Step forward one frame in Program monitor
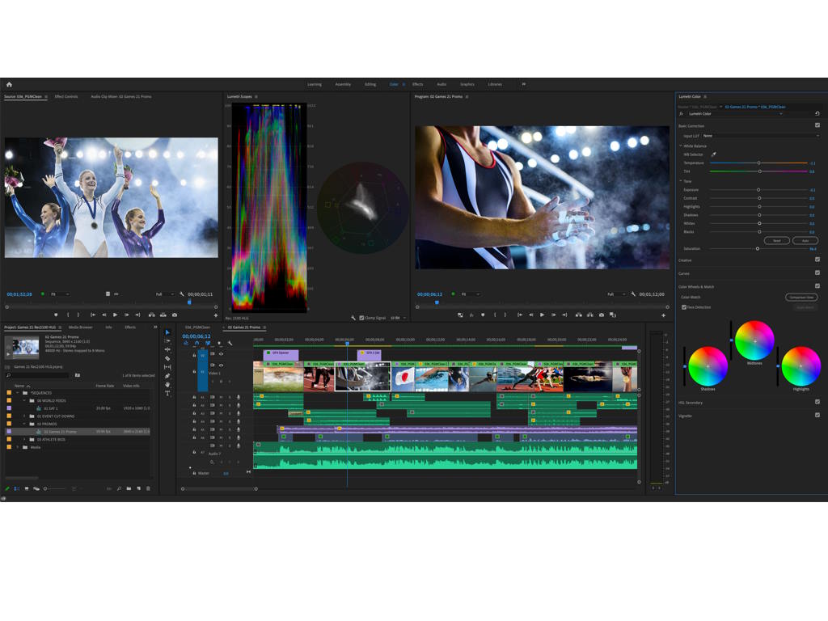This screenshot has height=621, width=828. pyautogui.click(x=553, y=315)
